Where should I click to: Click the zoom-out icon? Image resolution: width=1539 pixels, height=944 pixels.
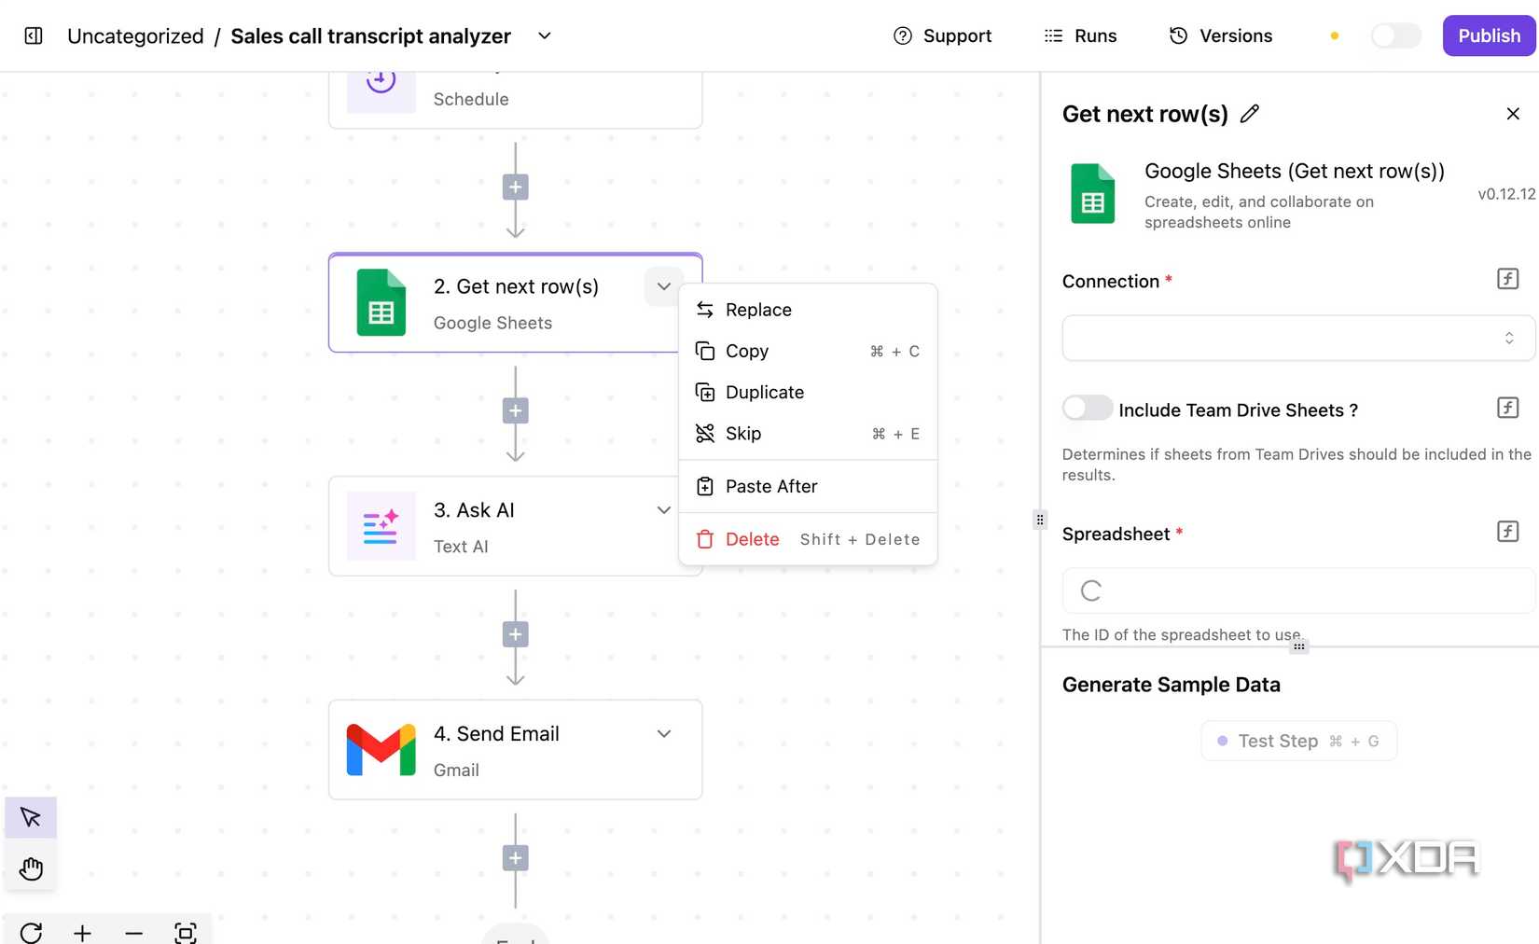(133, 932)
